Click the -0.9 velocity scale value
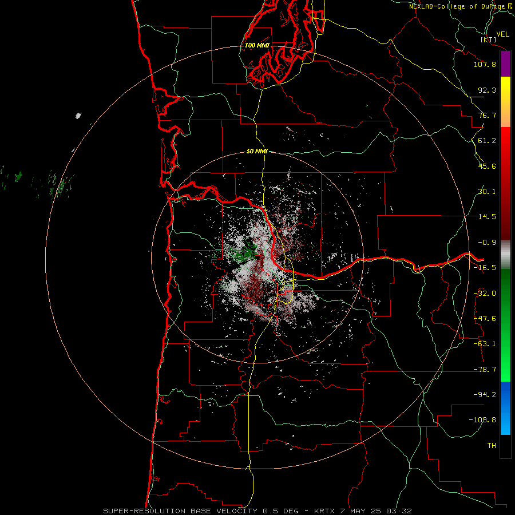This screenshot has height=515, width=515. pyautogui.click(x=487, y=243)
